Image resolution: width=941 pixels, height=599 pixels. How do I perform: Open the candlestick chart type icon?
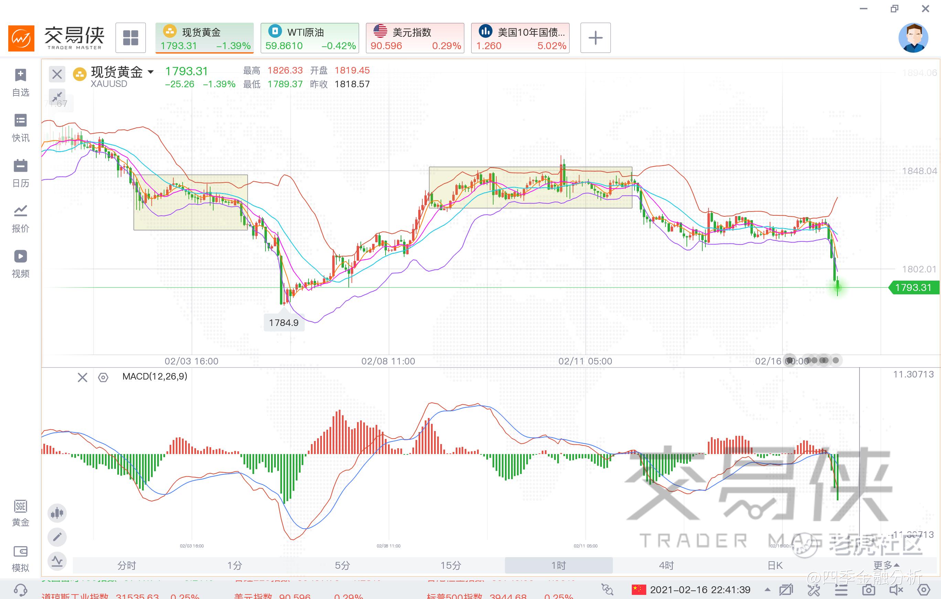pyautogui.click(x=57, y=513)
